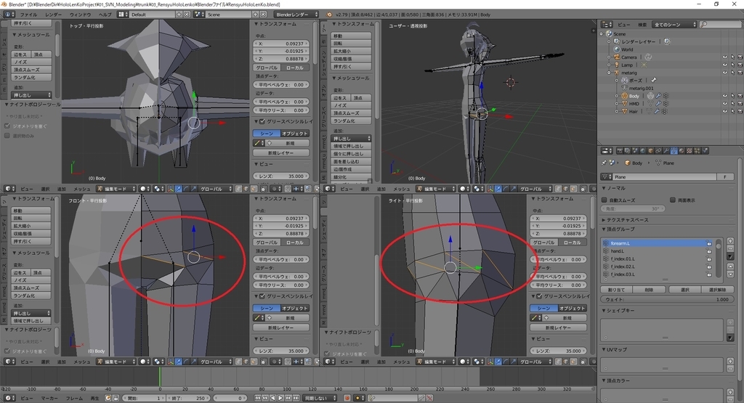Hide the Camera object with its eye icon
The height and width of the screenshot is (403, 744).
[724, 57]
